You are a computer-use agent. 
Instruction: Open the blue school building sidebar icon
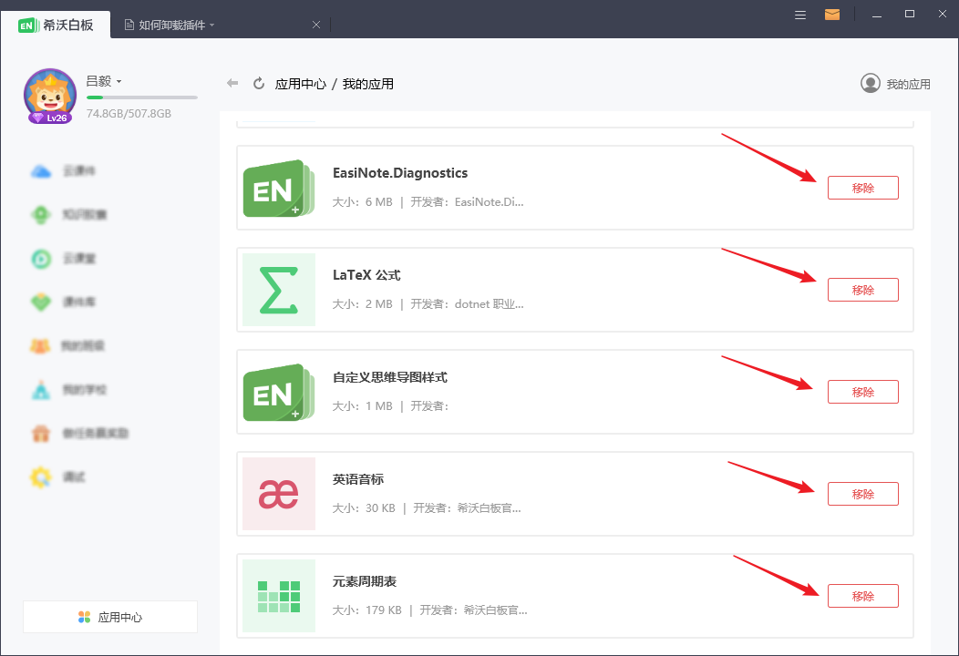[41, 389]
